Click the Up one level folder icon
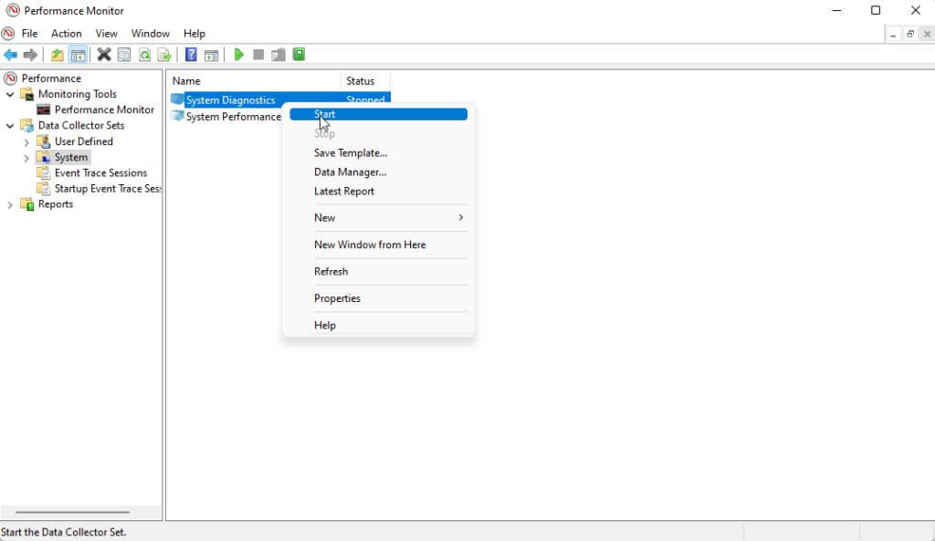The height and width of the screenshot is (541, 935). pos(57,55)
